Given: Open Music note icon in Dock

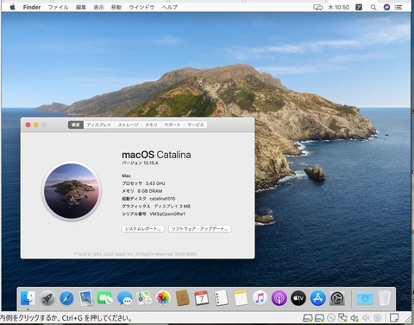Looking at the screenshot, I should coord(260,298).
